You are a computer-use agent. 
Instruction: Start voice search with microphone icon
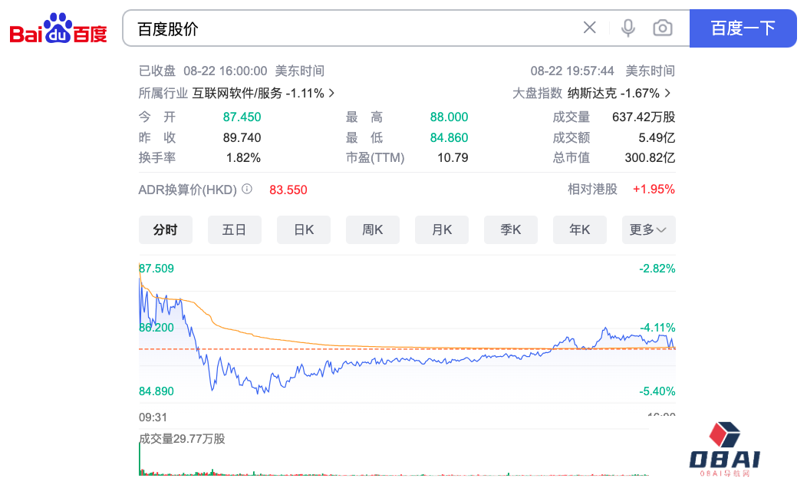628,28
